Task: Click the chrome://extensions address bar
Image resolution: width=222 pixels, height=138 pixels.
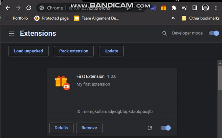Action: 91,8
